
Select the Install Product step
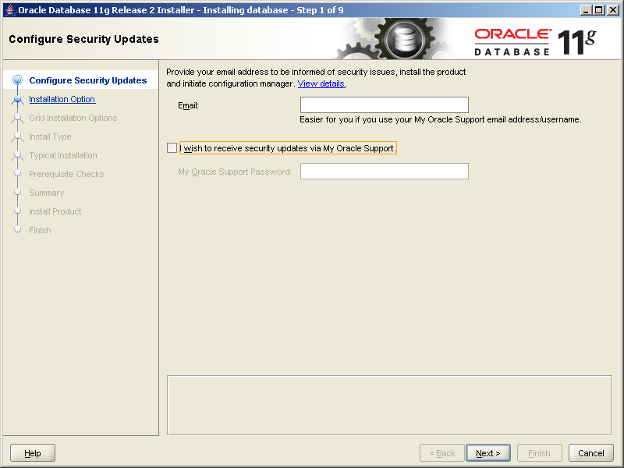55,211
